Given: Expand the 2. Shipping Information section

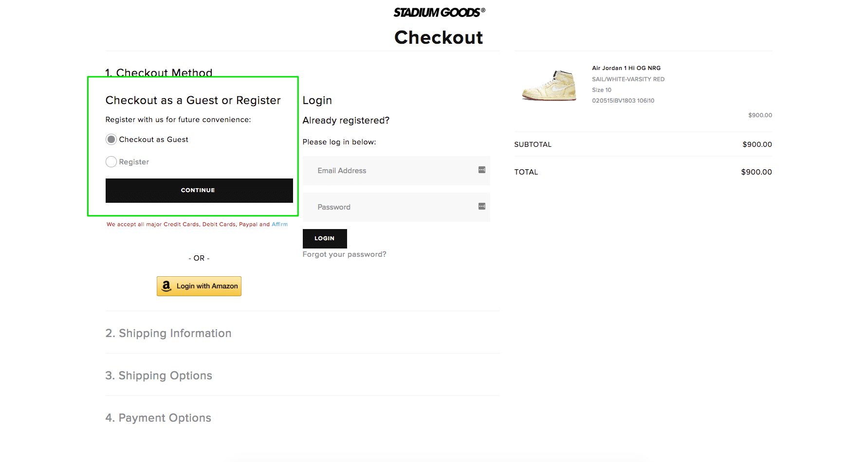Looking at the screenshot, I should click(168, 333).
